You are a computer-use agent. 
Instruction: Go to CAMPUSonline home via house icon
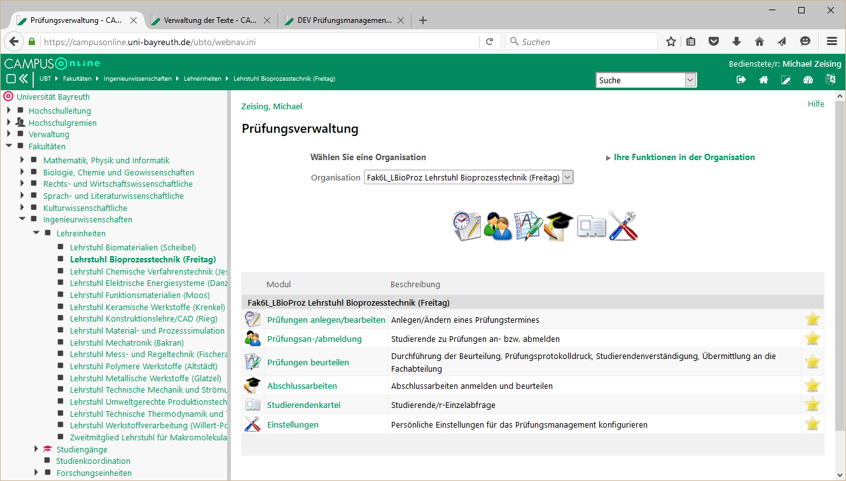[x=763, y=79]
